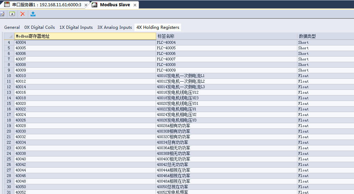Close the 串口服务器1 document tab
Image resolution: width=354 pixels, height=194 pixels.
click(x=86, y=5)
